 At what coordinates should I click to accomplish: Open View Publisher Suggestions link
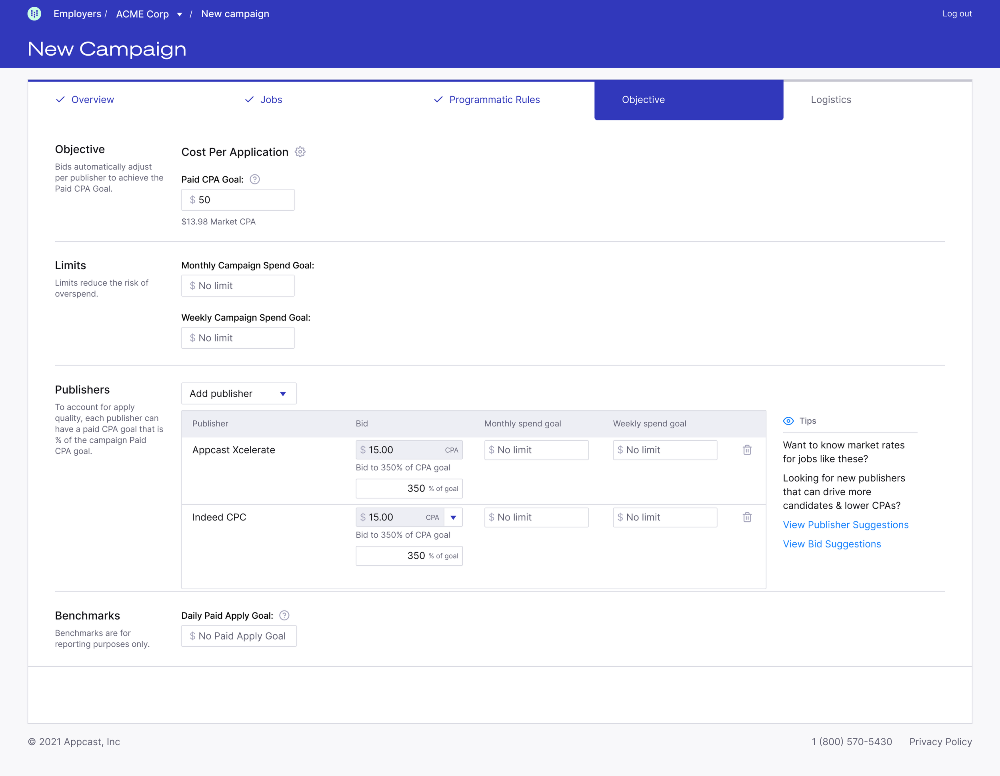tap(845, 525)
